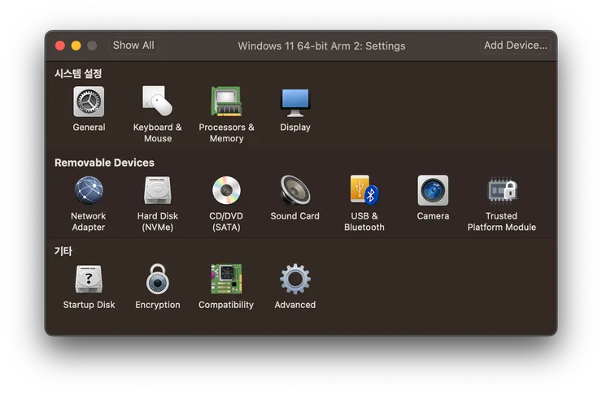The width and height of the screenshot is (602, 395).
Task: Open Keyboard & Mouse settings
Action: point(157,101)
